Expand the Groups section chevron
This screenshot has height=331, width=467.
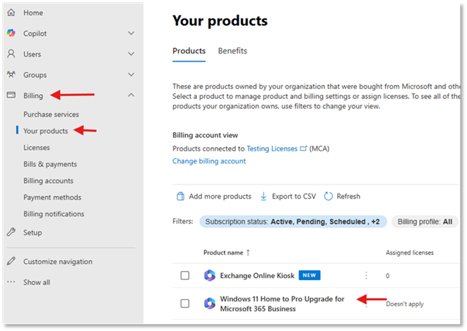pyautogui.click(x=131, y=74)
